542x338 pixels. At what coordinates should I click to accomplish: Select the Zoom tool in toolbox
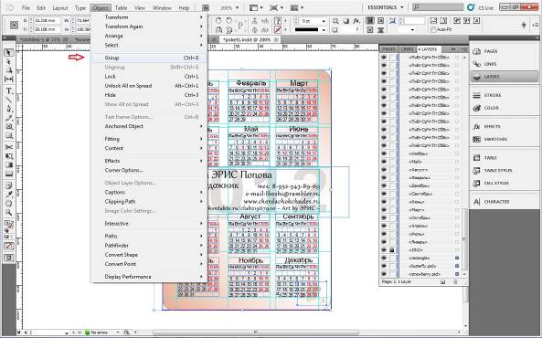8,212
